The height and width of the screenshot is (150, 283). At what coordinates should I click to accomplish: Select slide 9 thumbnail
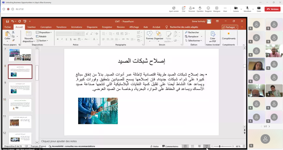pyautogui.click(x=20, y=88)
